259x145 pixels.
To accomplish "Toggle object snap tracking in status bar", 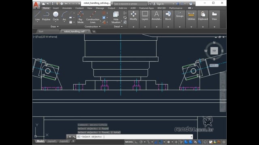I will point(156,142).
